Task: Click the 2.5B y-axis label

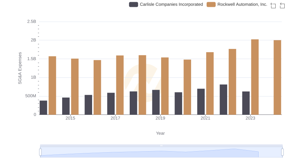Action: [32, 22]
